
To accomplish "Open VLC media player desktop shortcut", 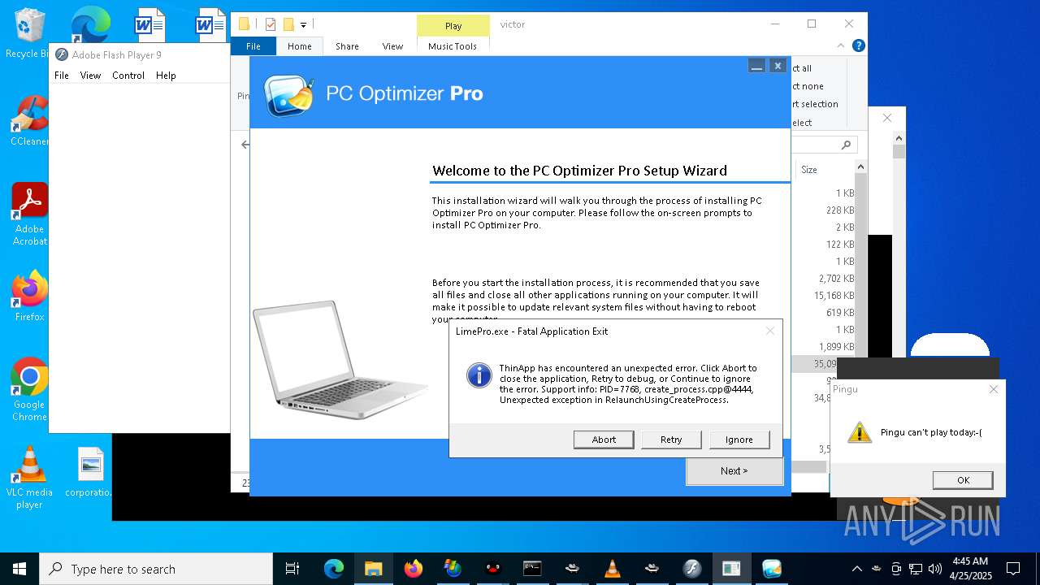I will 29,478.
